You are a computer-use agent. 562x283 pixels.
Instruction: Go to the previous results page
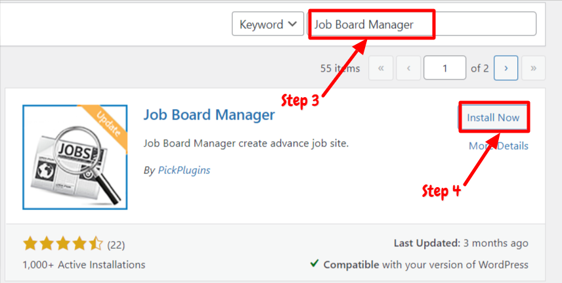tap(408, 68)
